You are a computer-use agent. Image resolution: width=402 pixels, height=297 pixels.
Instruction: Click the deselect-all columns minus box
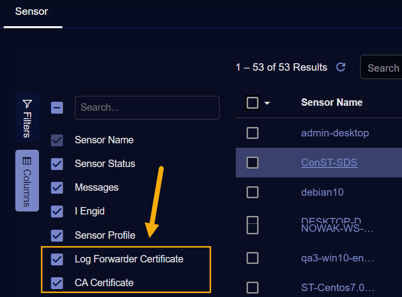57,108
